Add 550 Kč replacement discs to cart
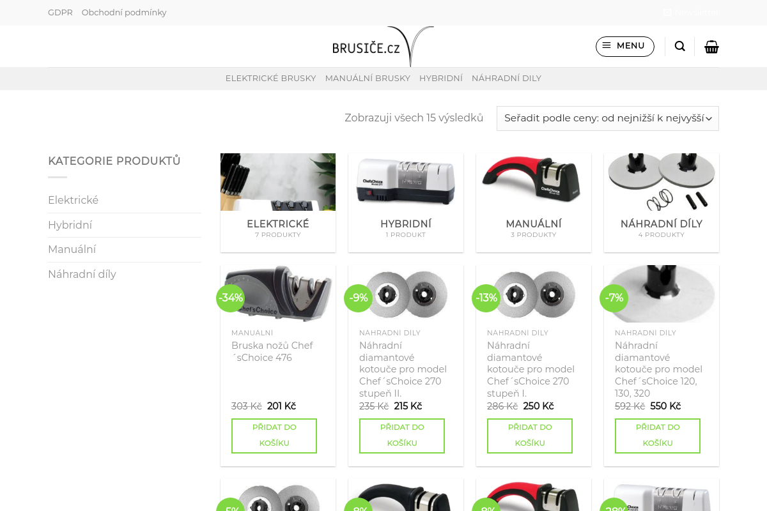This screenshot has height=511, width=767. click(x=658, y=436)
